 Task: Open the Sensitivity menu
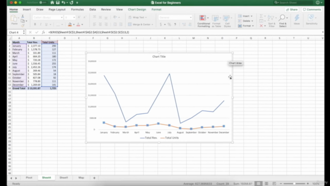[x=311, y=20]
